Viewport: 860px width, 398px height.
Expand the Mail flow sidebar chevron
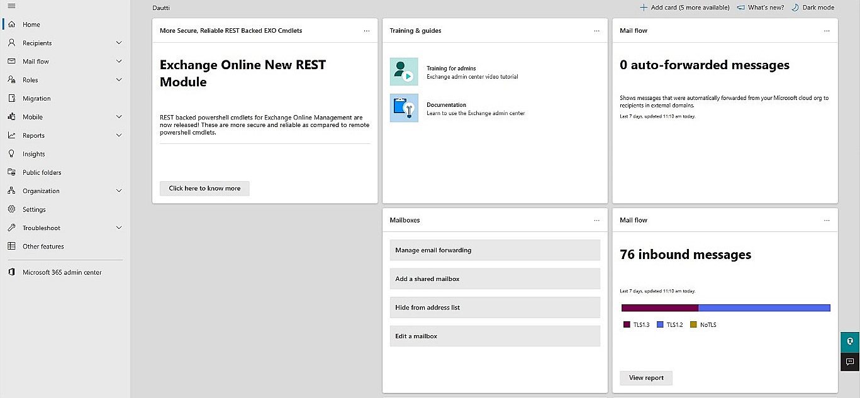(119, 62)
